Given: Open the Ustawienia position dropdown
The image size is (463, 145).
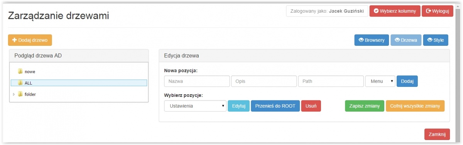Looking at the screenshot, I should coord(195,106).
